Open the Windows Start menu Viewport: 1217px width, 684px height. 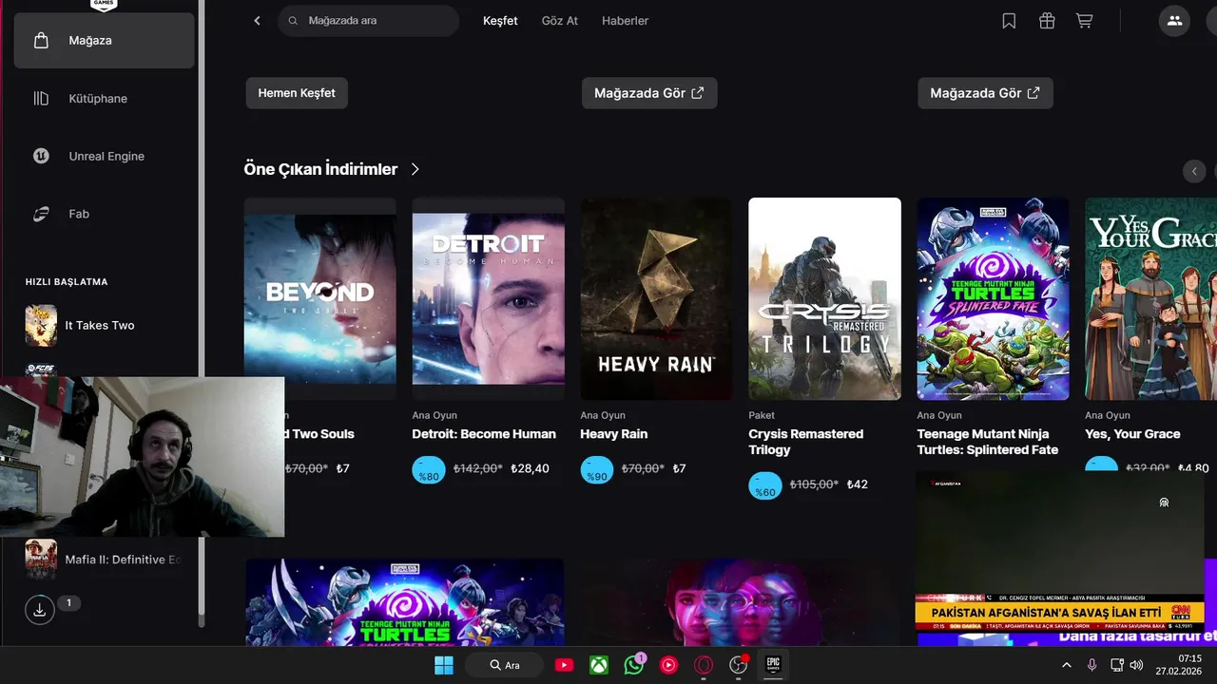tap(444, 665)
